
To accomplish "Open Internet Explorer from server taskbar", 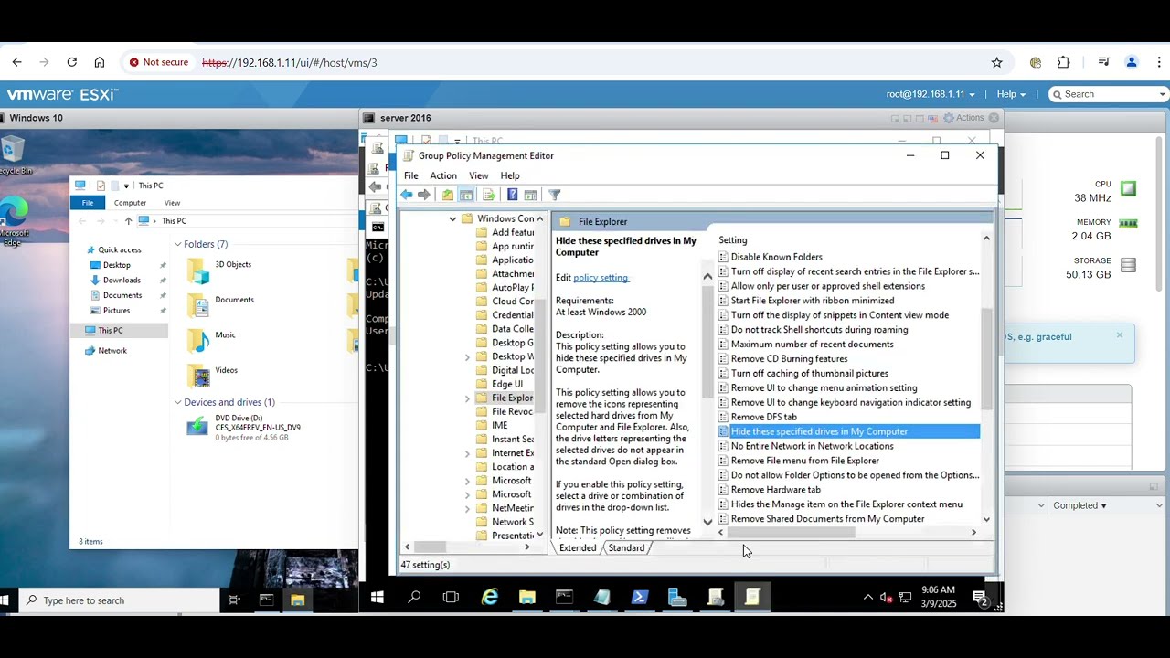I will click(x=490, y=598).
